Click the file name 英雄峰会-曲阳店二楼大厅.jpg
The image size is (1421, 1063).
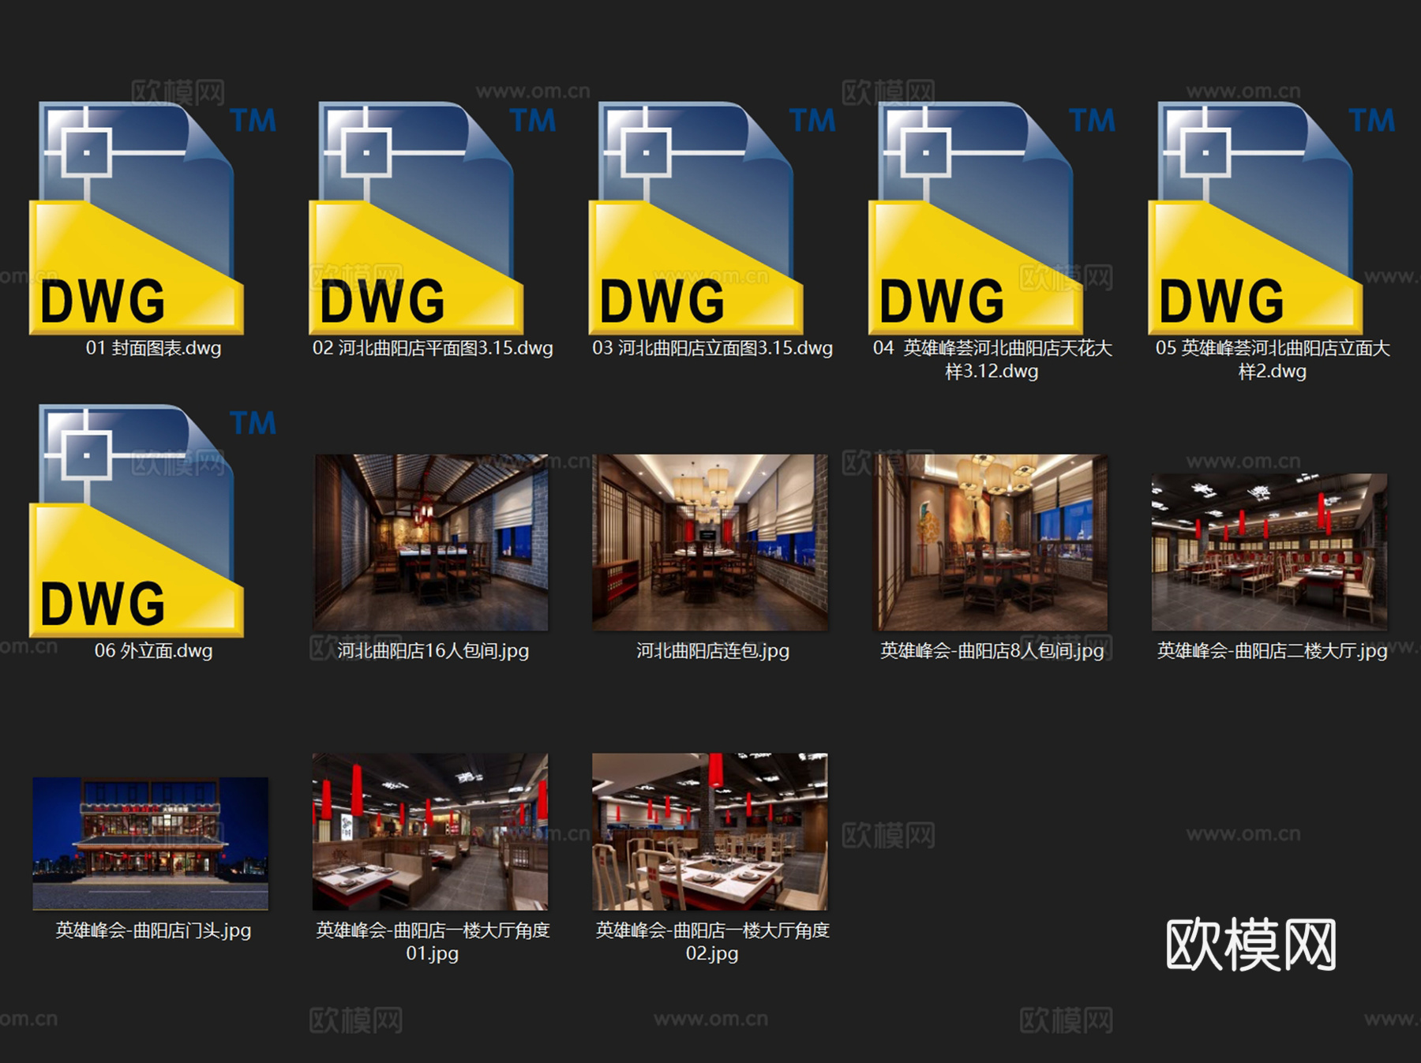[1273, 651]
